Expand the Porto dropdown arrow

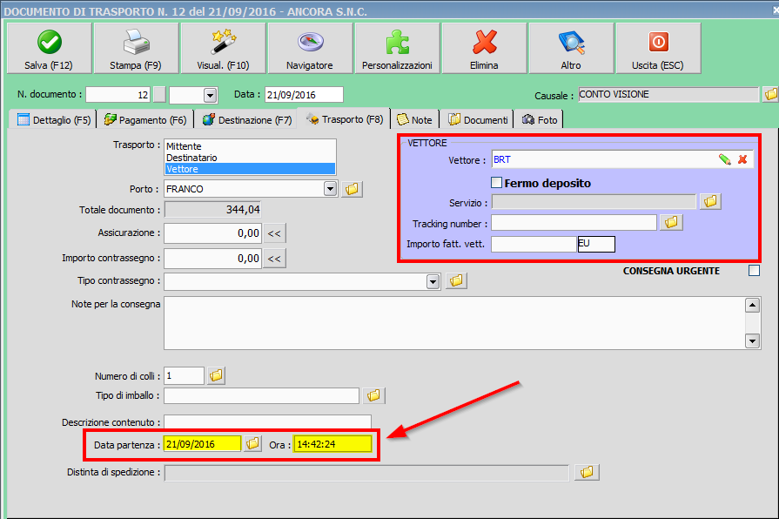[330, 189]
